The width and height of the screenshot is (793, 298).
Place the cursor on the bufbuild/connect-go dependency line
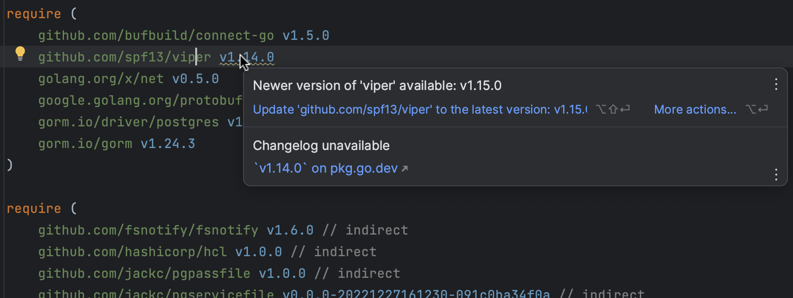click(156, 36)
